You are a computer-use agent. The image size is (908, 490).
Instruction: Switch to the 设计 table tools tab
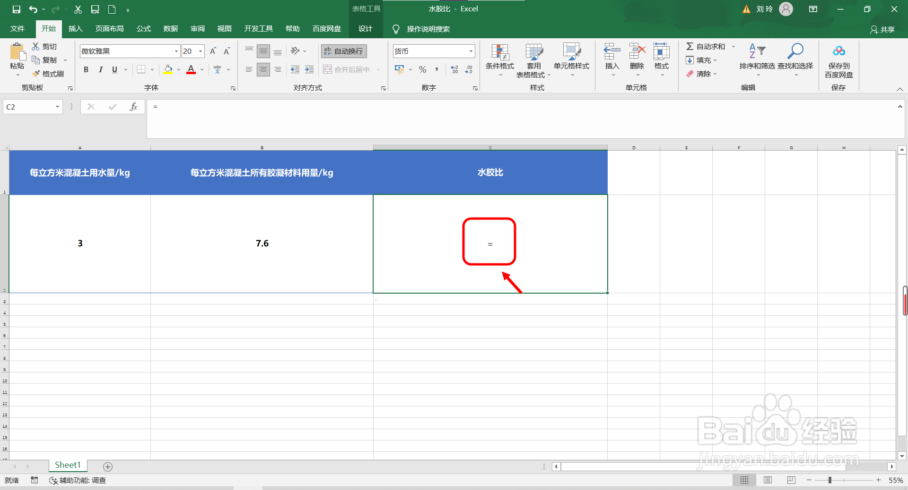tap(365, 28)
